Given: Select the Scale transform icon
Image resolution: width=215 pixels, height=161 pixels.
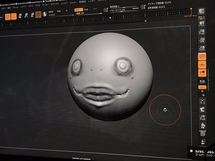Looking at the screenshot, I should pyautogui.click(x=26, y=15).
